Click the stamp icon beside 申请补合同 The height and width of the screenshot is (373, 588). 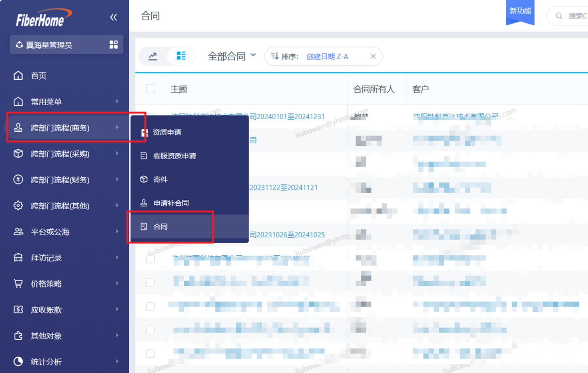coord(144,203)
